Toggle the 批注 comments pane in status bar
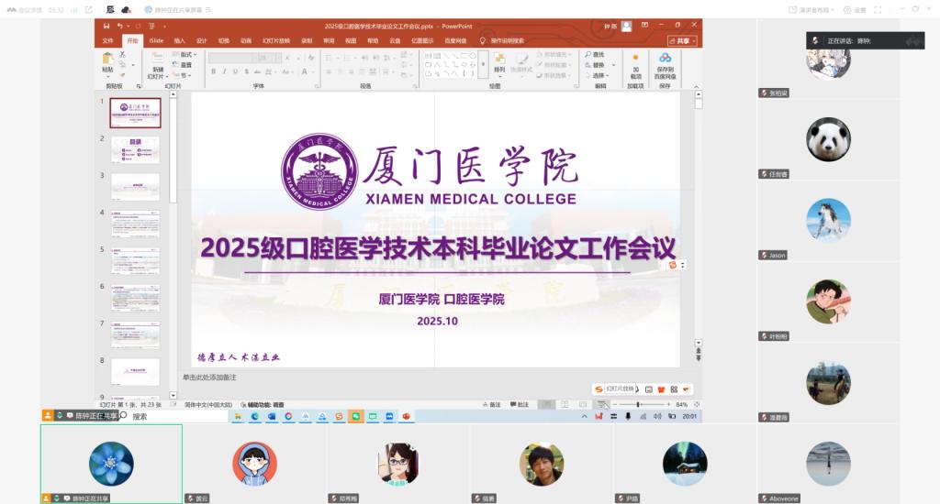 [x=520, y=405]
